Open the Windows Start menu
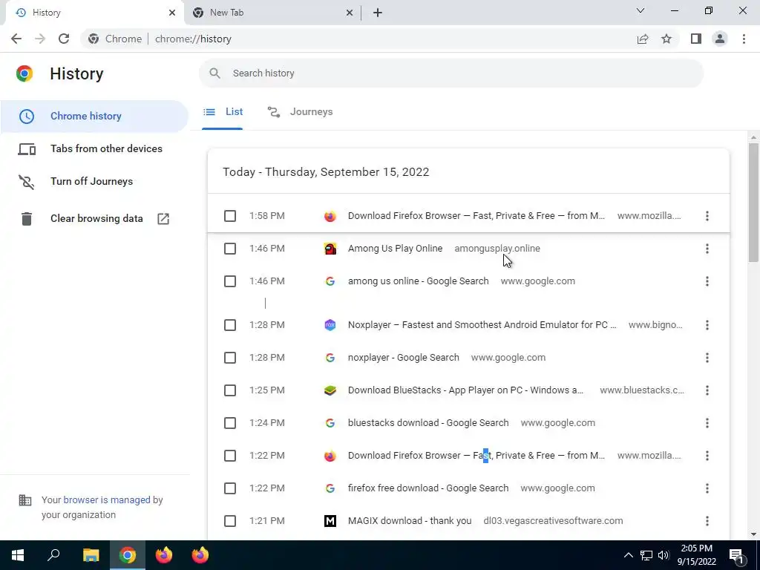Screen dimensions: 760x570 [18, 555]
